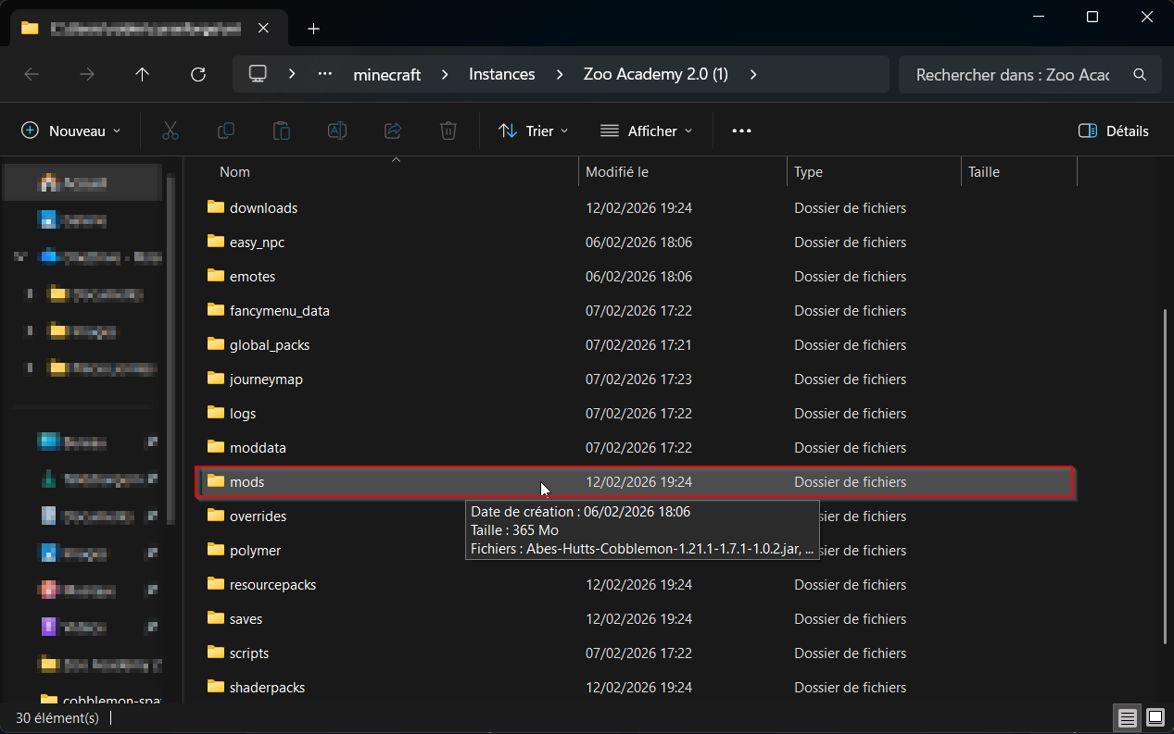Click the Share icon in toolbar
This screenshot has height=734, width=1174.
pos(393,131)
